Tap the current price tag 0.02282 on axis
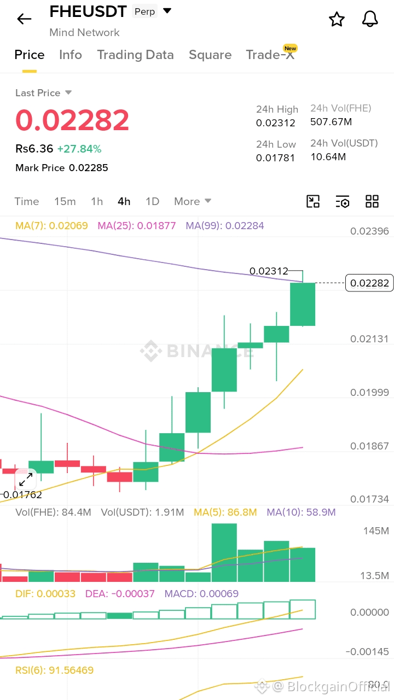The height and width of the screenshot is (700, 394). coord(369,283)
